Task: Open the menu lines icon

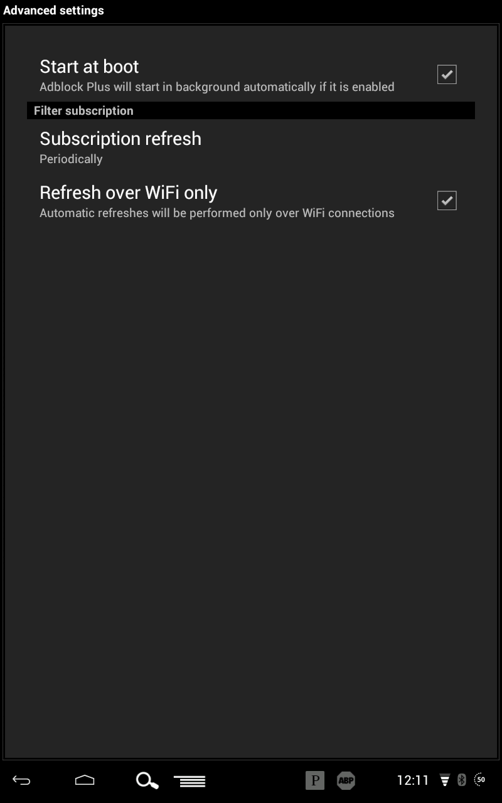Action: [x=190, y=781]
